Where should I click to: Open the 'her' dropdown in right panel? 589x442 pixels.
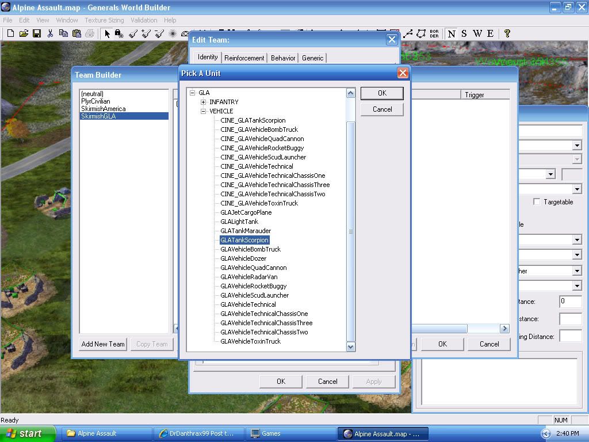(577, 270)
